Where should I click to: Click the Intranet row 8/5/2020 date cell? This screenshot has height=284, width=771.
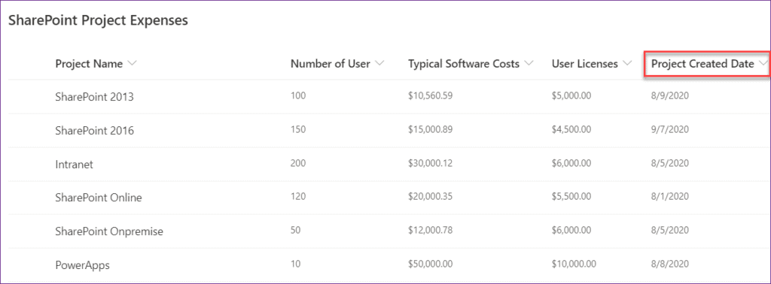[x=669, y=163]
